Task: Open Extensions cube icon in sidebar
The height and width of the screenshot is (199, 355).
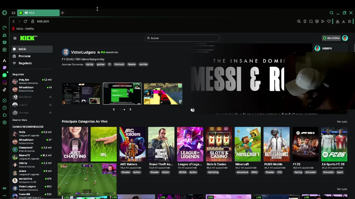Action: (4, 115)
